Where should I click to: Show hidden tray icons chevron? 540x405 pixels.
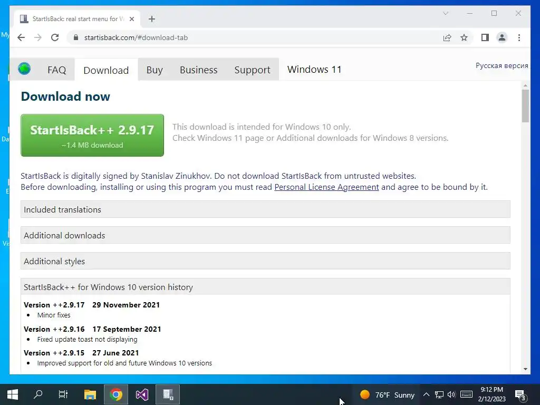[x=426, y=394]
